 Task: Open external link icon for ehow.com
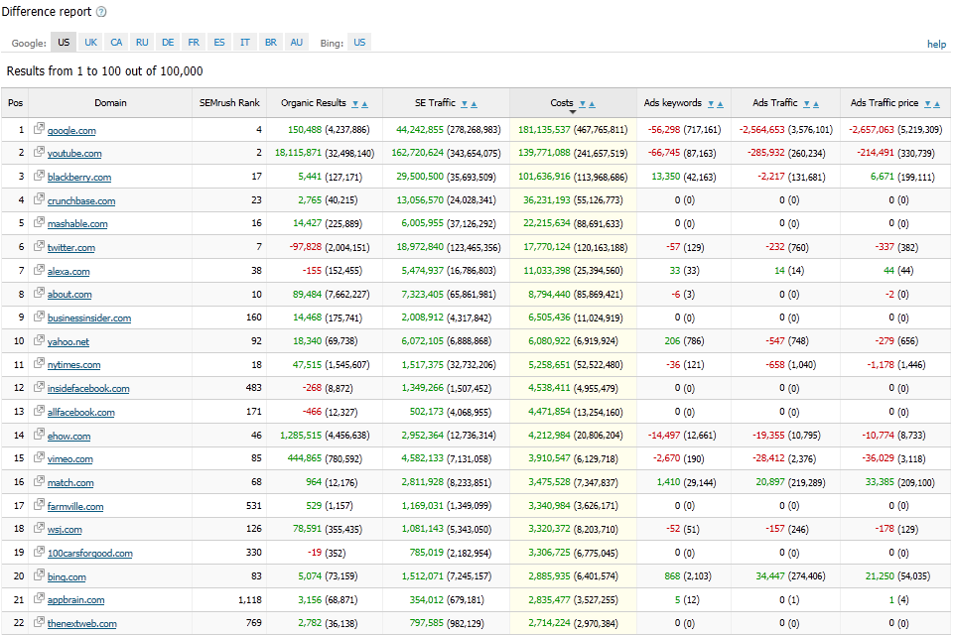39,434
